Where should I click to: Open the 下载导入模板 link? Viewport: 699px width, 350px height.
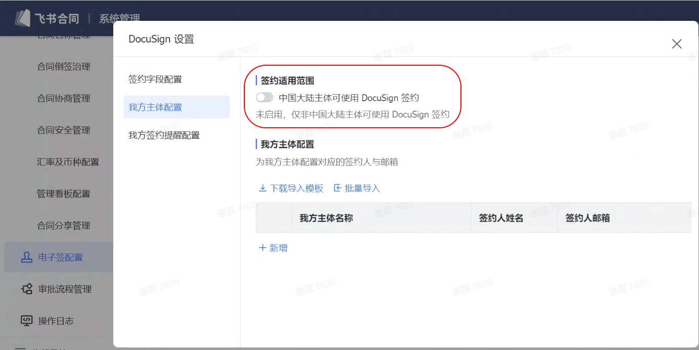click(295, 188)
